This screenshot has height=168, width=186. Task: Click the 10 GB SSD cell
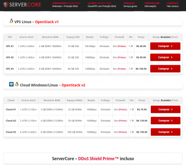click(73, 46)
